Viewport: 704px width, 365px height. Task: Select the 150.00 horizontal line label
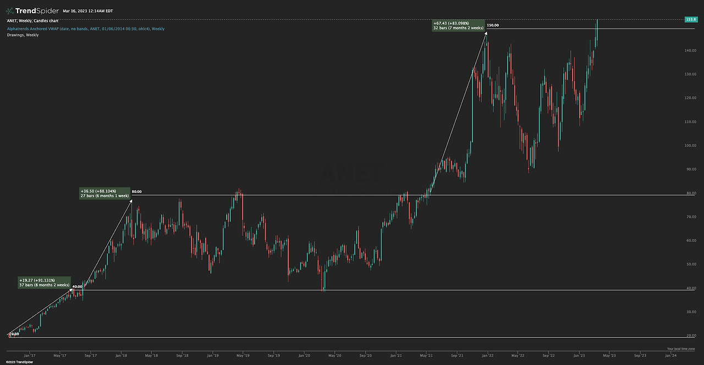[x=493, y=25]
